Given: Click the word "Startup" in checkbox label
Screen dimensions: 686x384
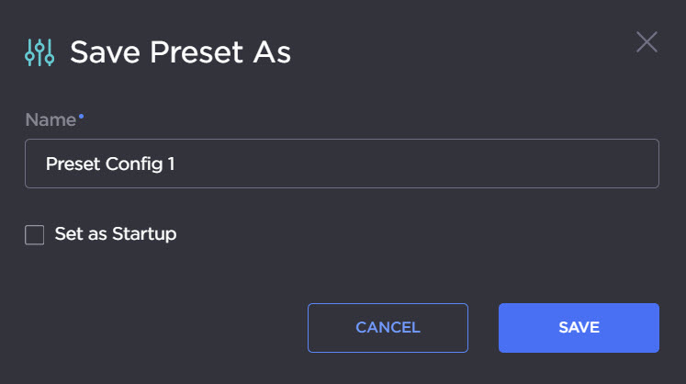Looking at the screenshot, I should (x=144, y=234).
